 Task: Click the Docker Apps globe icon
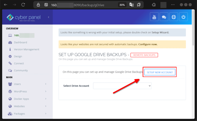pos(10,99)
